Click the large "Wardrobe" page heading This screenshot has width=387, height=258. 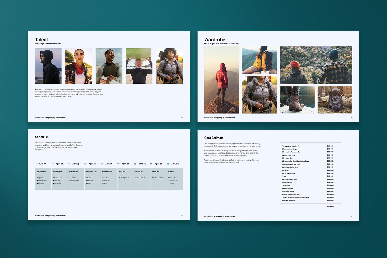tap(215, 40)
